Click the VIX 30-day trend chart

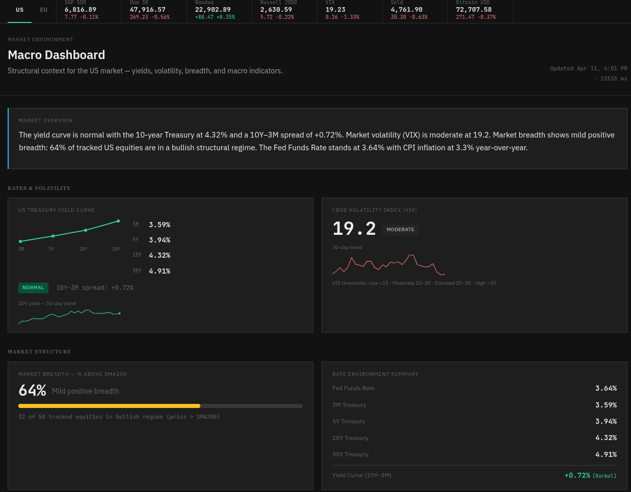(x=388, y=265)
